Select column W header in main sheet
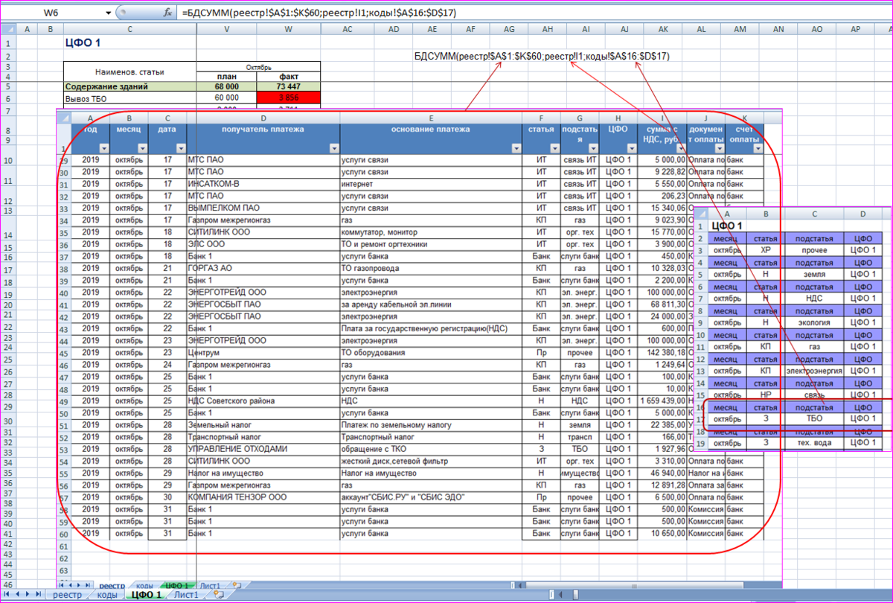 click(288, 29)
